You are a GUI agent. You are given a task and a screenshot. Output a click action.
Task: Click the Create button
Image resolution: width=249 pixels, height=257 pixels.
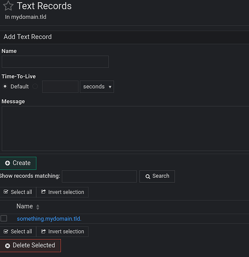click(18, 163)
